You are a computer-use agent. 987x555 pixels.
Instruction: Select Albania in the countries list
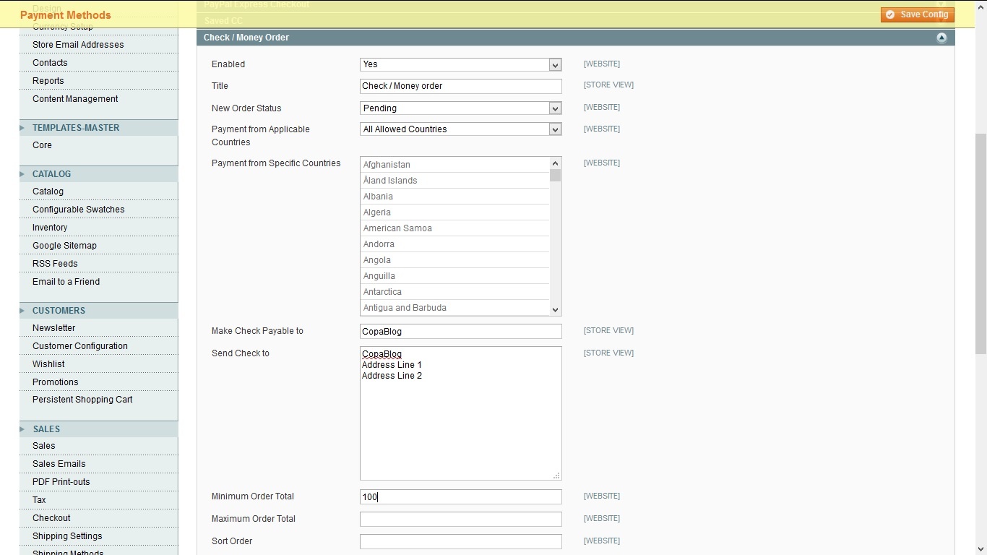379,197
